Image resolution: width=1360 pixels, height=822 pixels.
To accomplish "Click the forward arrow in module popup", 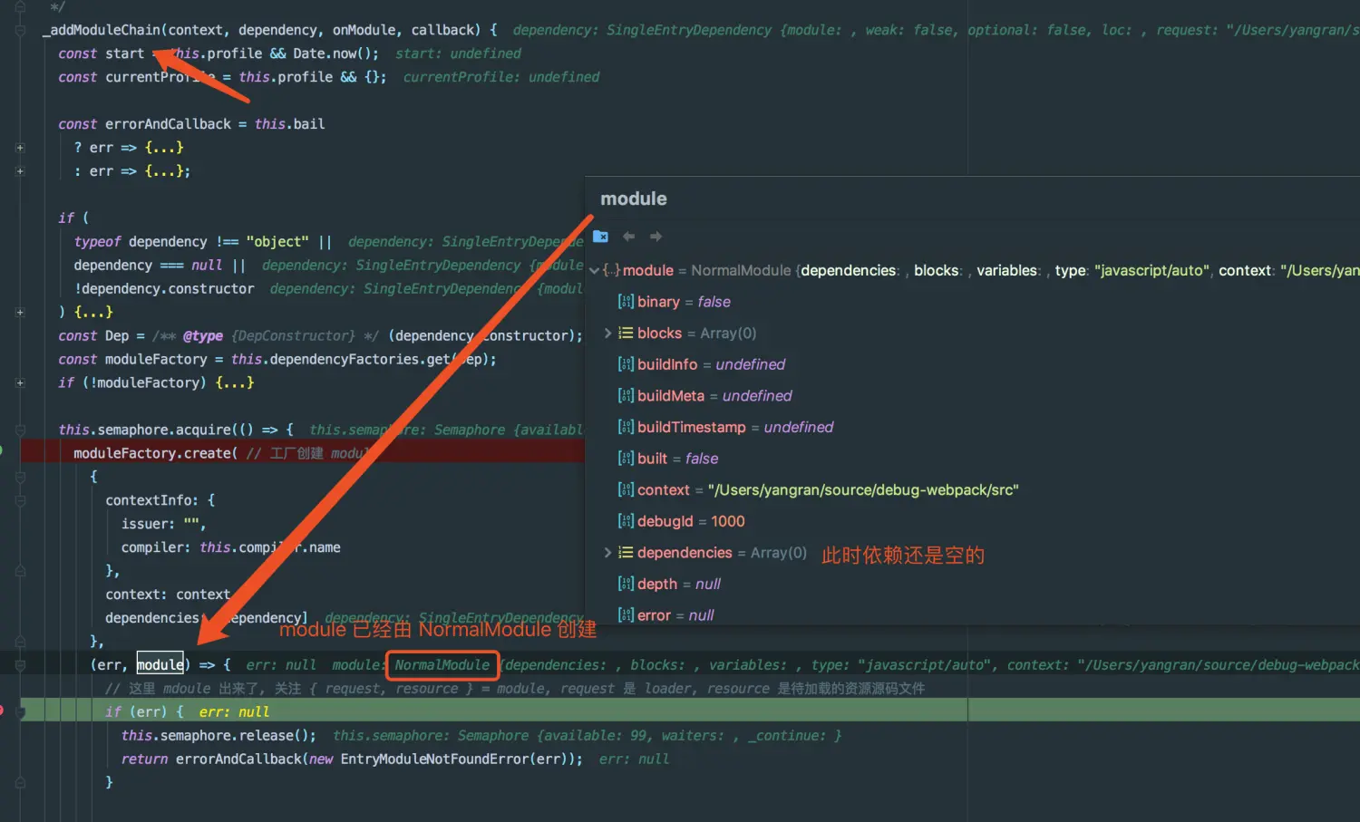I will (x=656, y=237).
